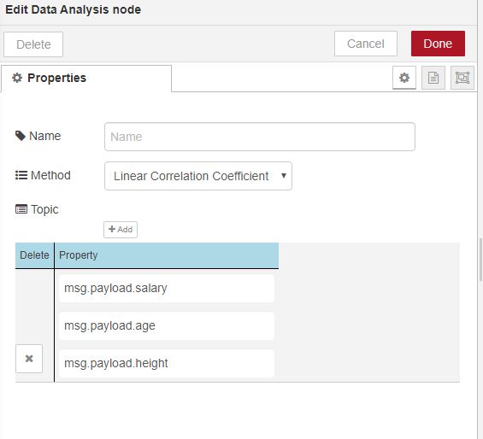Open node description document icon
483x439 pixels.
pyautogui.click(x=433, y=78)
